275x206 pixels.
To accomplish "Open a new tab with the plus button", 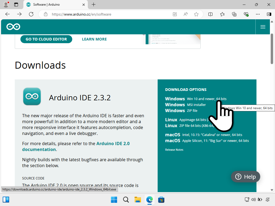I will pos(94,5).
